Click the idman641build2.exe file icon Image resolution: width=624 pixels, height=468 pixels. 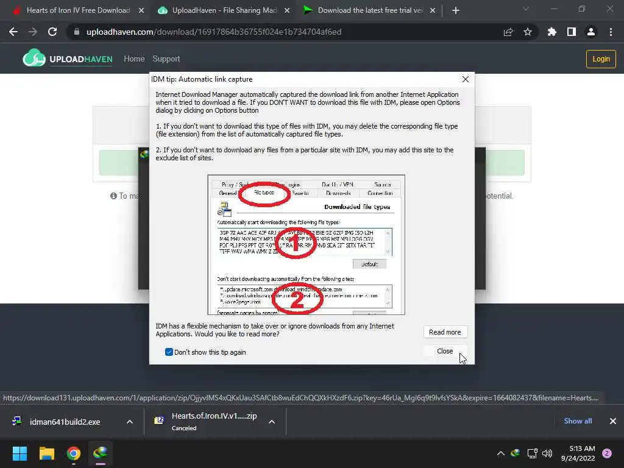tap(16, 422)
